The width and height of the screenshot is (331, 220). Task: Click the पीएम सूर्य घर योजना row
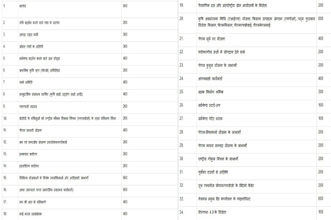click(x=254, y=40)
